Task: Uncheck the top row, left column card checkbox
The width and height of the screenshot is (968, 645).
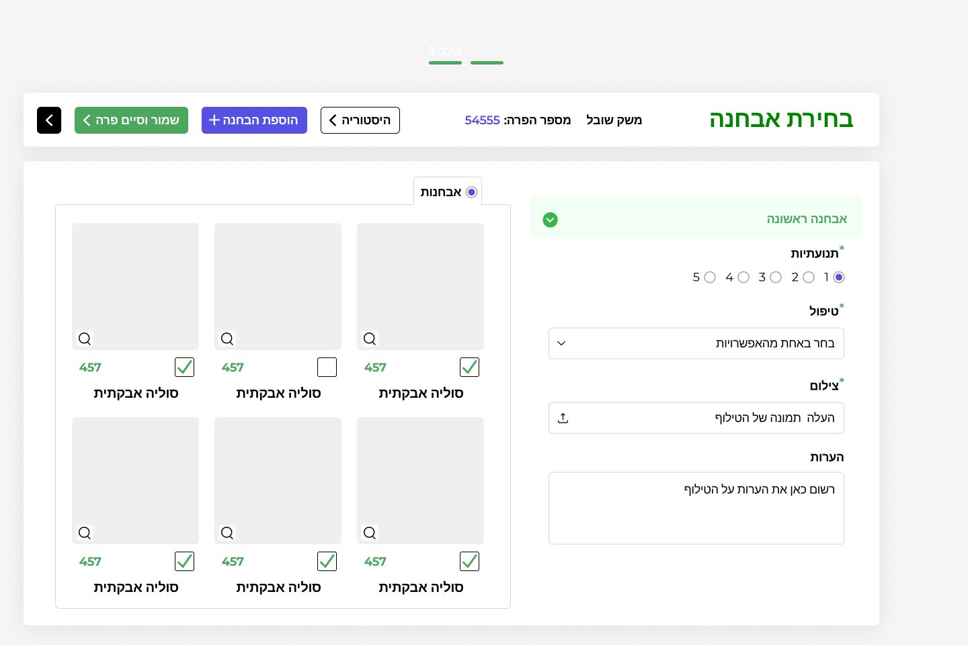Action: pyautogui.click(x=184, y=368)
